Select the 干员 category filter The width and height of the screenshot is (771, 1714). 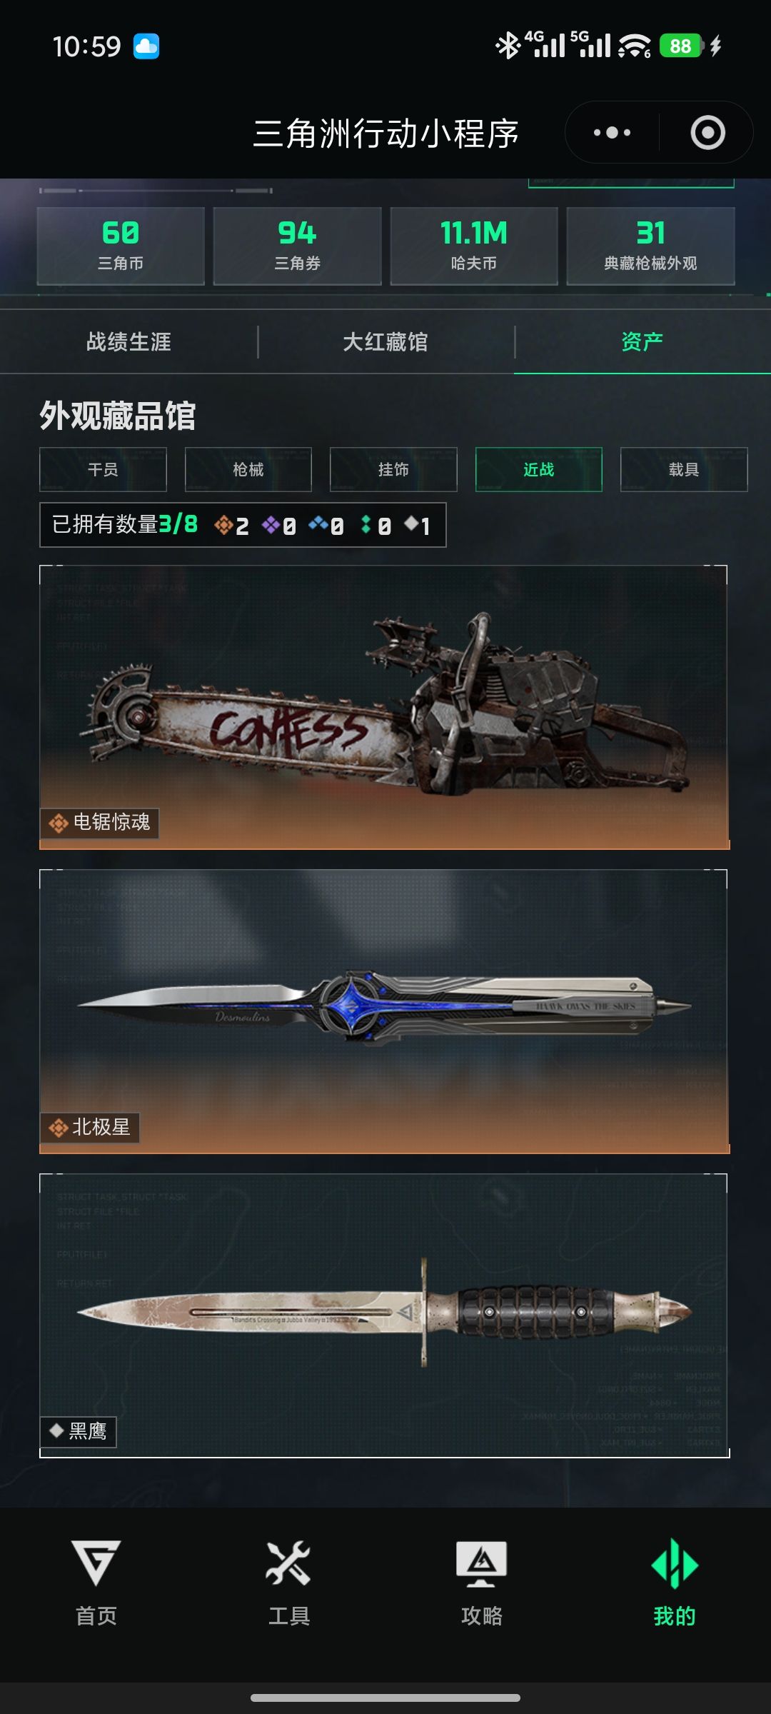103,469
